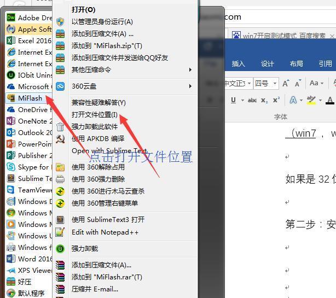Choose 打开(O) in the context menu

[x=84, y=10]
